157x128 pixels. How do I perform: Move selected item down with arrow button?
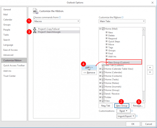pyautogui.click(x=150, y=72)
